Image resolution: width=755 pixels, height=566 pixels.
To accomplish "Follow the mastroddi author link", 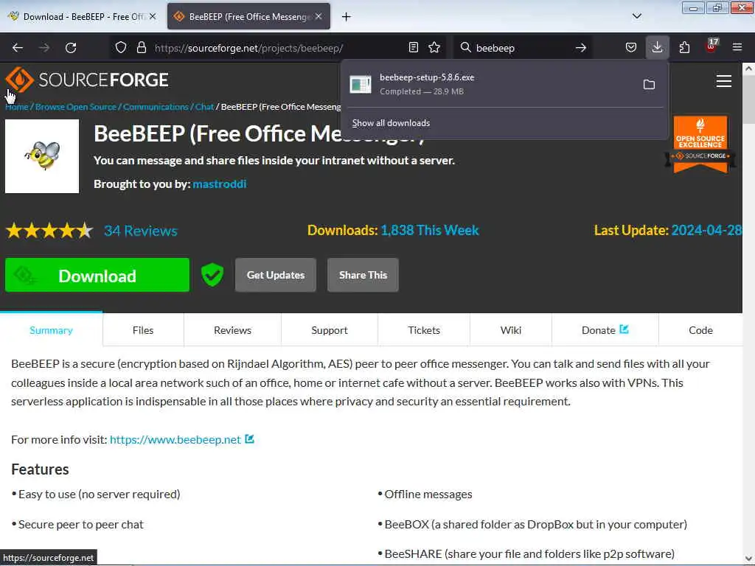I will 220,184.
